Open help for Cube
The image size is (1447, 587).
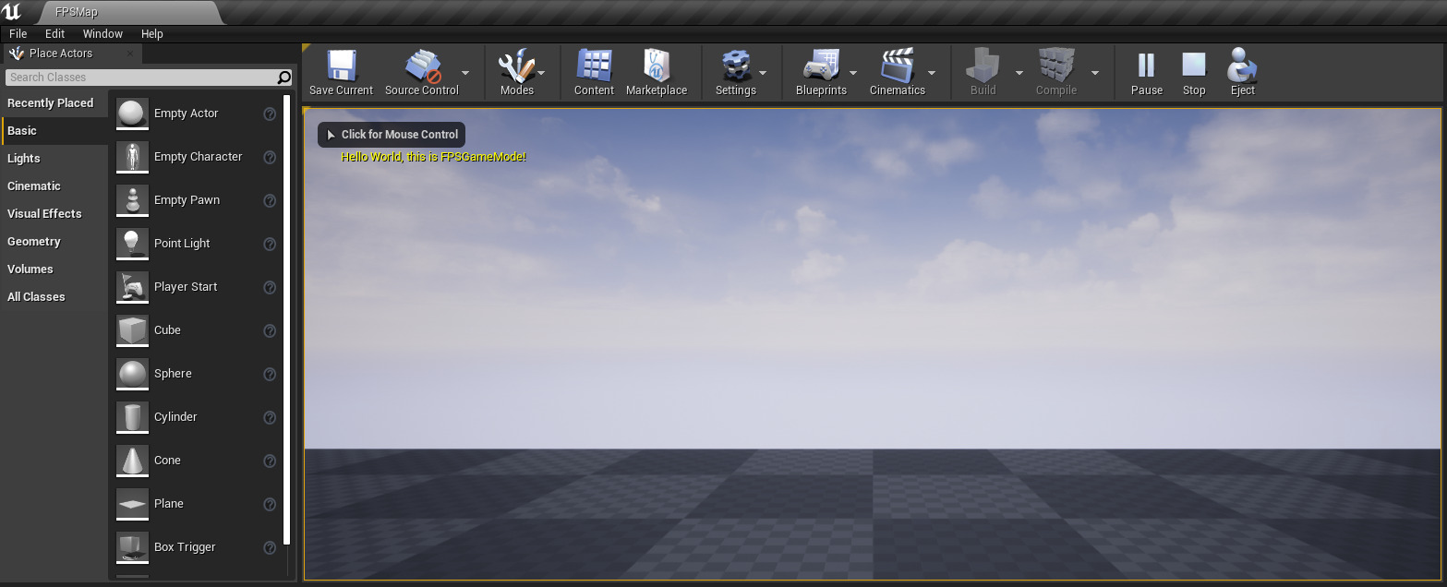[270, 330]
